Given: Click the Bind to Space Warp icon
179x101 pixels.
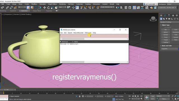Looking at the screenshot, I should 15,8.
